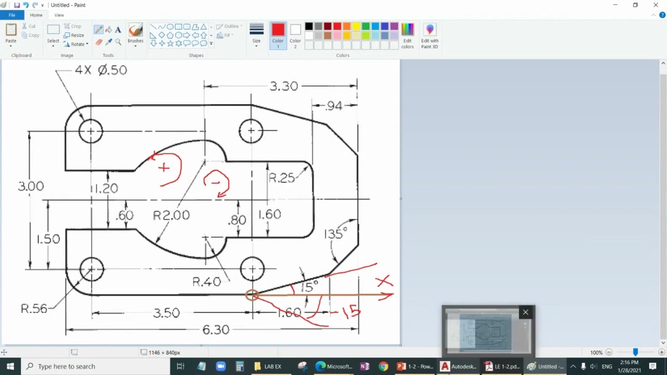Image resolution: width=667 pixels, height=375 pixels.
Task: Collapse the ribbon with the chevron
Action: (654, 15)
